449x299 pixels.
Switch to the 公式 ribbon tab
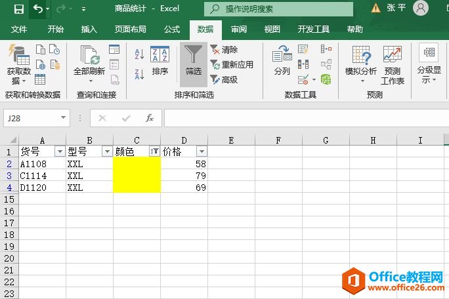coord(172,30)
